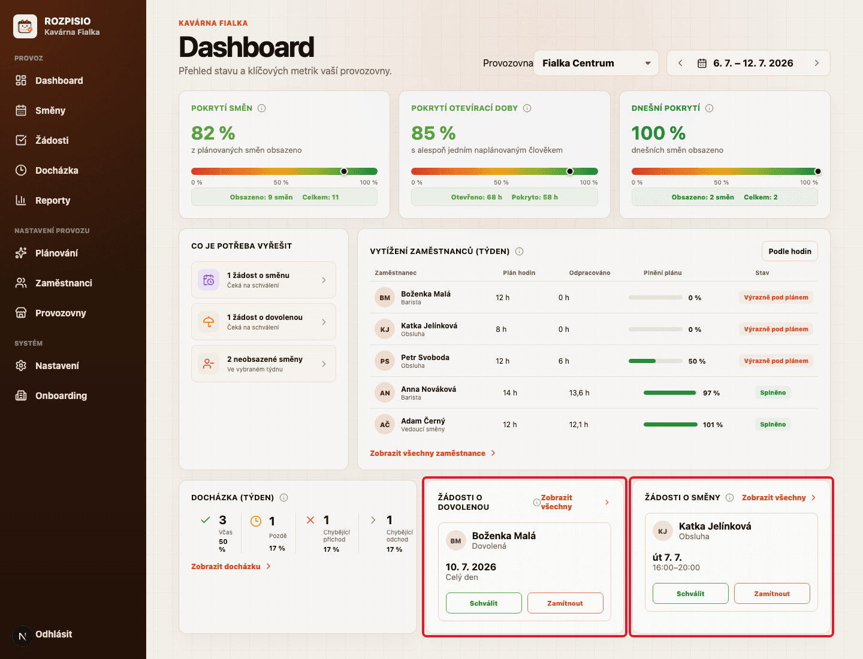863x659 pixels.
Task: Show info for Pokrytí otevírací doby
Action: (527, 108)
